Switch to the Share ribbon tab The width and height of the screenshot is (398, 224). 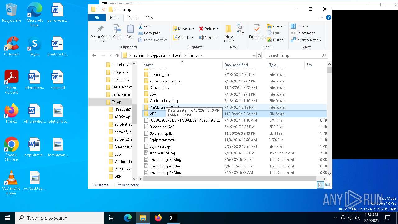coord(133,18)
